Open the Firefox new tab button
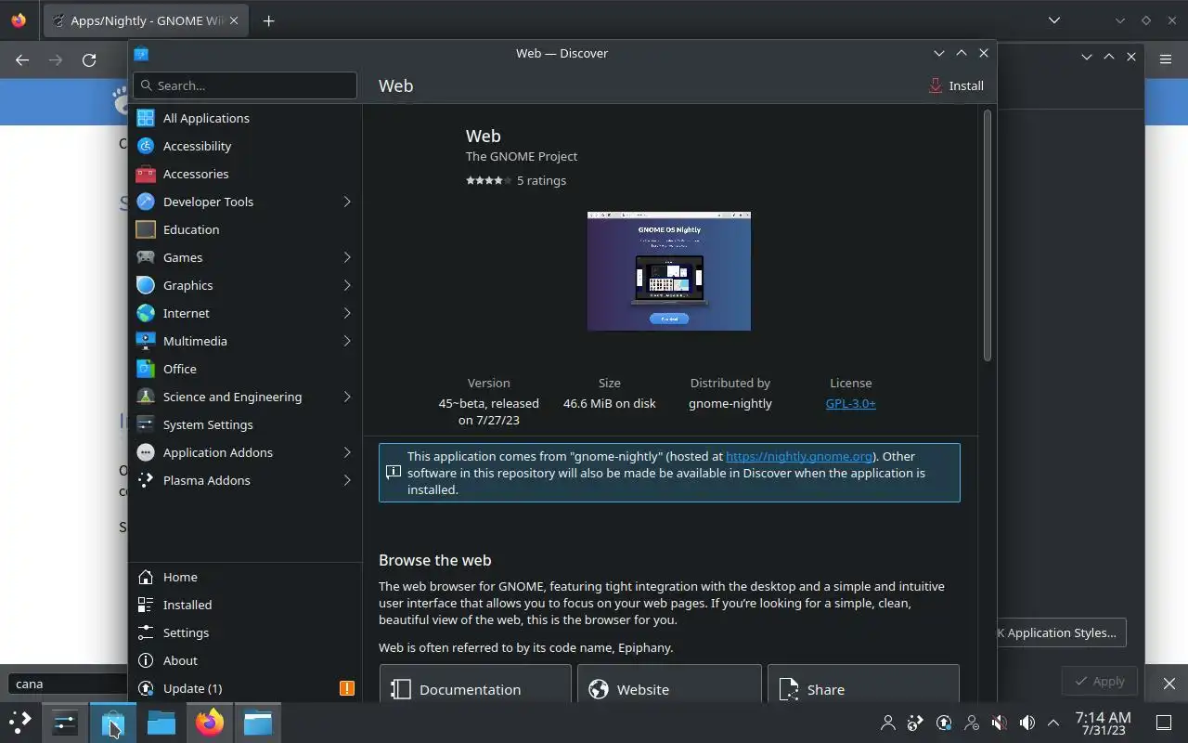1188x743 pixels. pos(268,20)
